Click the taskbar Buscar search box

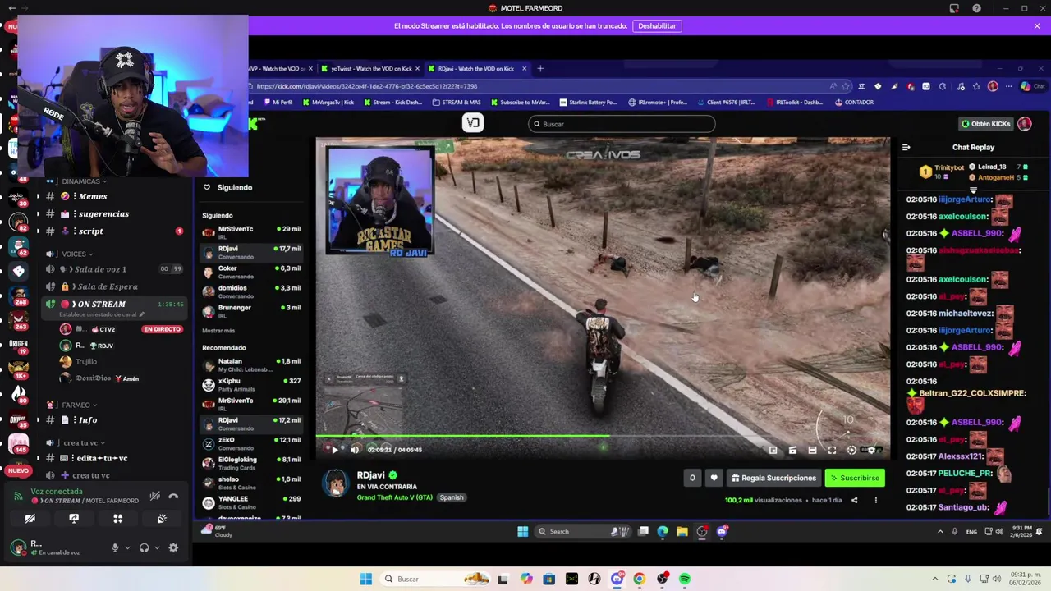[x=435, y=580]
